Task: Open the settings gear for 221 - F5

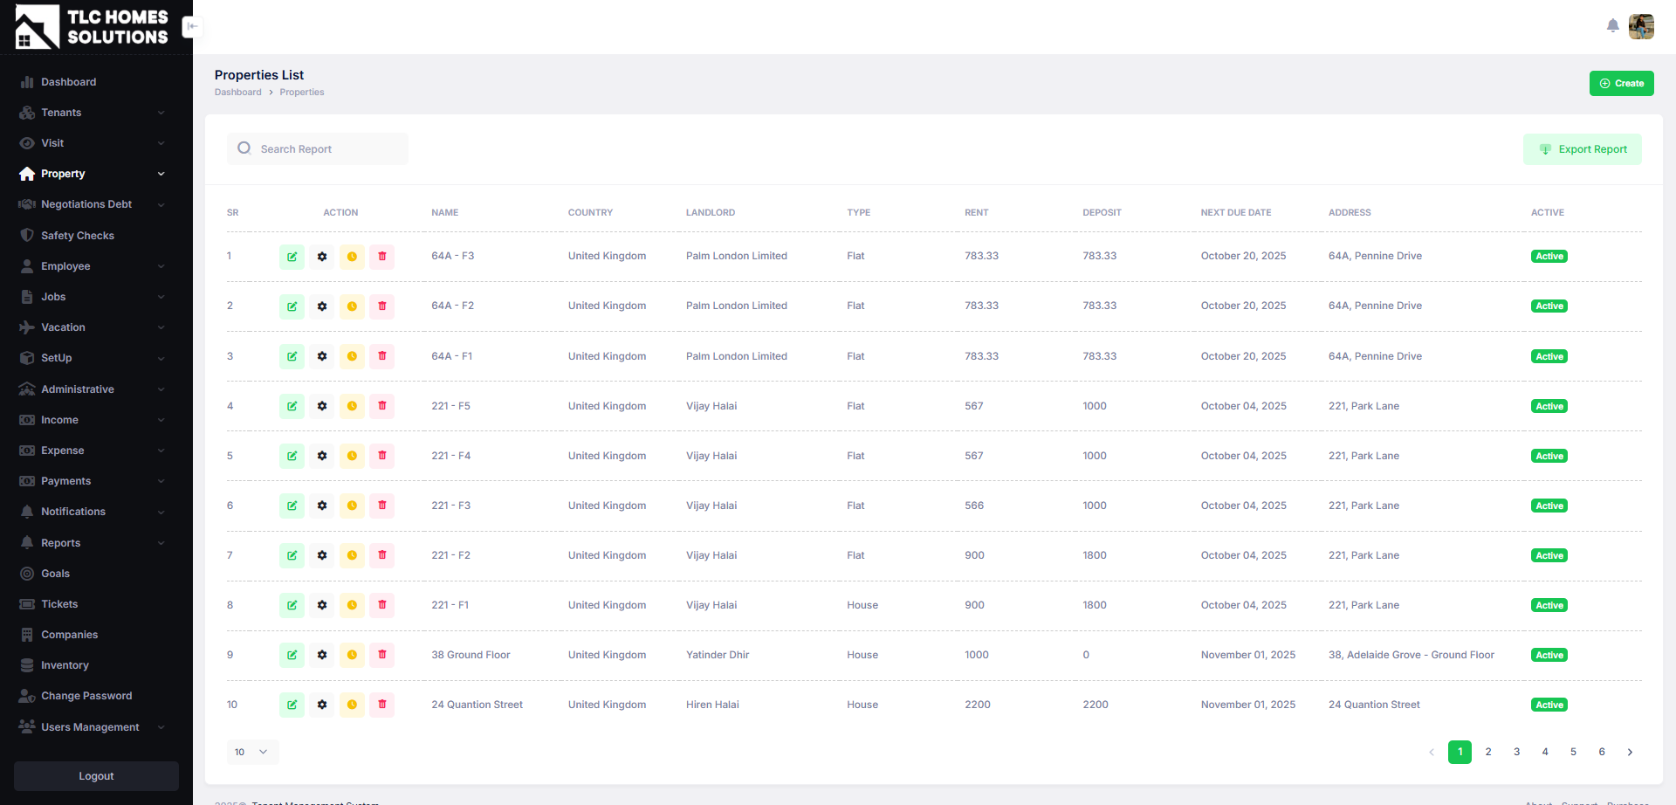Action: [322, 406]
